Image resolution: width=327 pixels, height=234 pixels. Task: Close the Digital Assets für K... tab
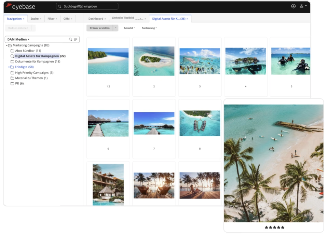coord(187,19)
